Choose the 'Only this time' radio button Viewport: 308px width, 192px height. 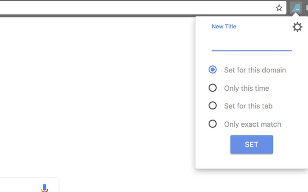pos(213,88)
